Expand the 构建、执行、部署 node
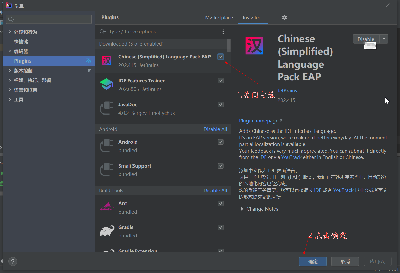Image resolution: width=400 pixels, height=273 pixels. pyautogui.click(x=10, y=80)
